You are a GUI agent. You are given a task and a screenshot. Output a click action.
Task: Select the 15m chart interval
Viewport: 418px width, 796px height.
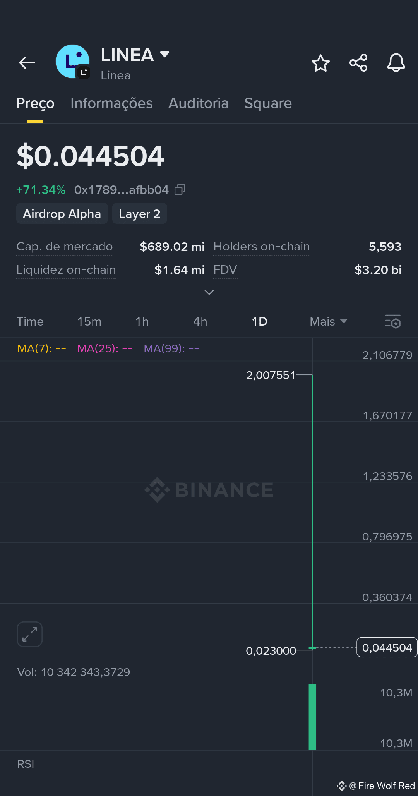[x=89, y=321]
